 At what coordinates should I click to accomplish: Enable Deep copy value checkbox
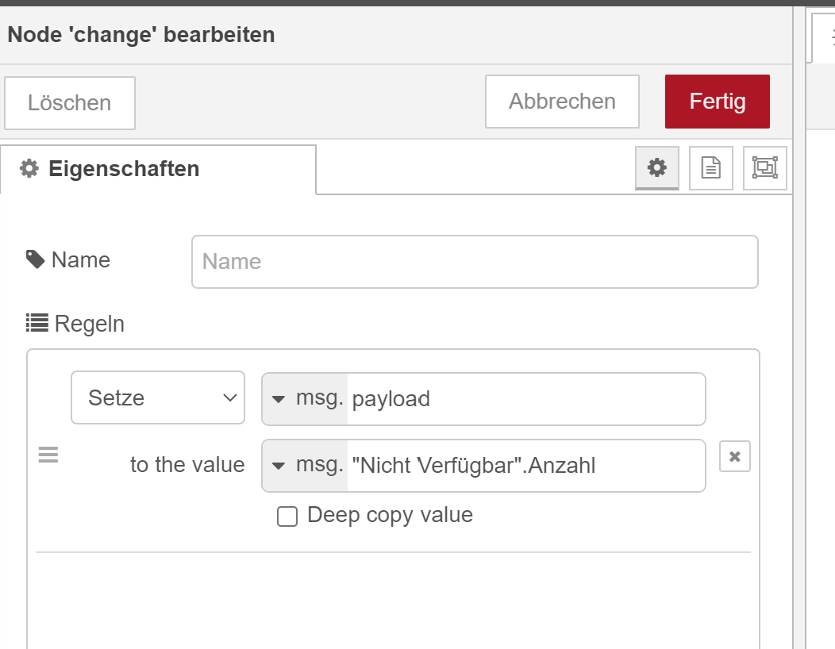pos(287,516)
